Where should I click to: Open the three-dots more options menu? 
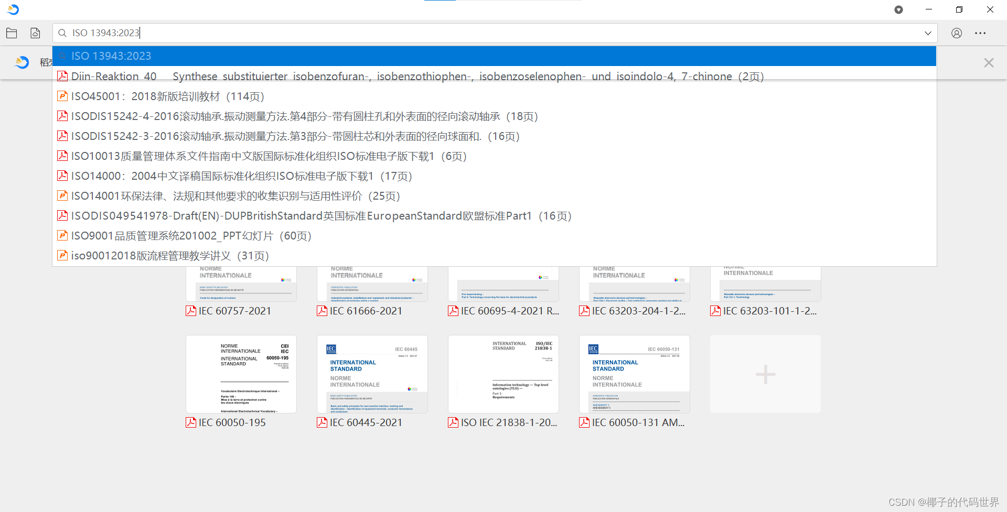tap(980, 33)
